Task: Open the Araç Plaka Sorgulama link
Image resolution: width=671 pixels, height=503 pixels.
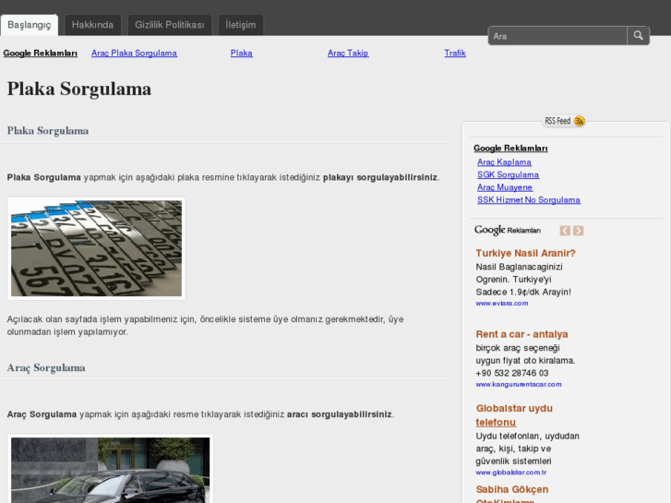Action: pyautogui.click(x=134, y=54)
